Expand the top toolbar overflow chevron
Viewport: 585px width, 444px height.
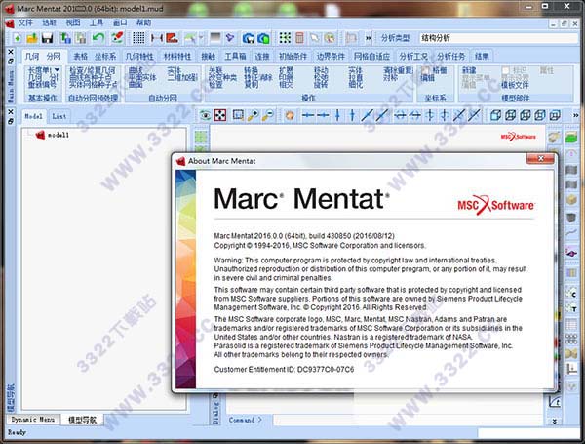pyautogui.click(x=369, y=38)
